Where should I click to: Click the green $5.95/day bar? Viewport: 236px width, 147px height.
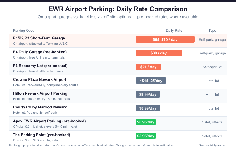coord(145,136)
